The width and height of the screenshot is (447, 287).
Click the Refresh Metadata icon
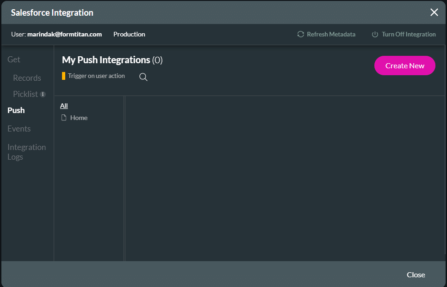(x=300, y=34)
